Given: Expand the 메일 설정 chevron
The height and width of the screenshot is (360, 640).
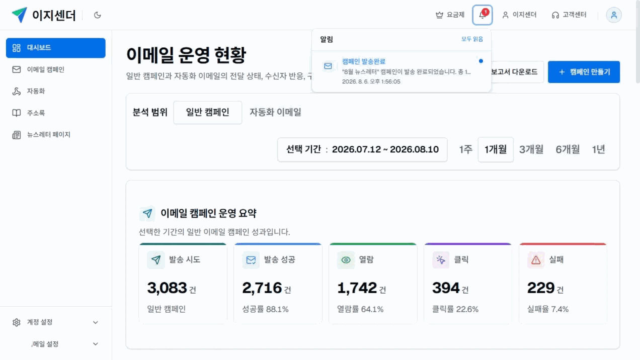Looking at the screenshot, I should pyautogui.click(x=96, y=344).
